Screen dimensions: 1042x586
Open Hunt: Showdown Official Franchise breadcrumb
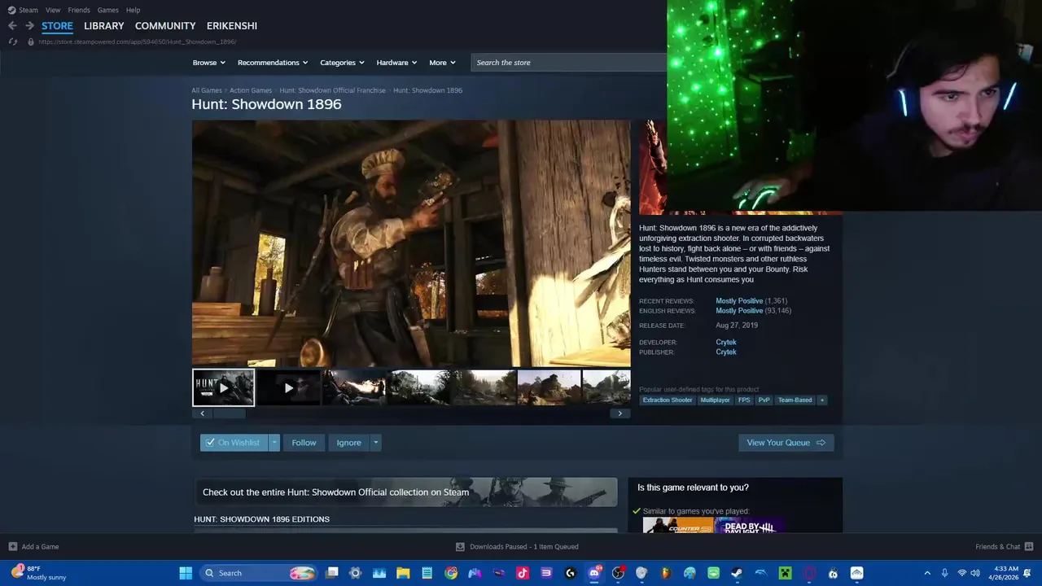pos(332,90)
